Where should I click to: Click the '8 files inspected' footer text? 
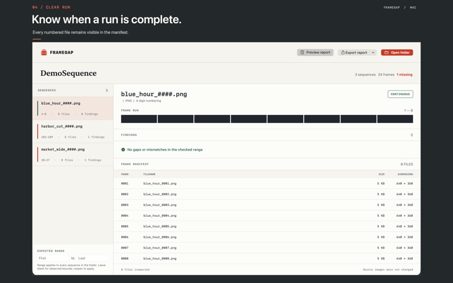click(x=135, y=270)
